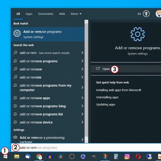Expand arrow next to 'add or remove apps'
Screen dimensions: 161x161
(x=82, y=98)
